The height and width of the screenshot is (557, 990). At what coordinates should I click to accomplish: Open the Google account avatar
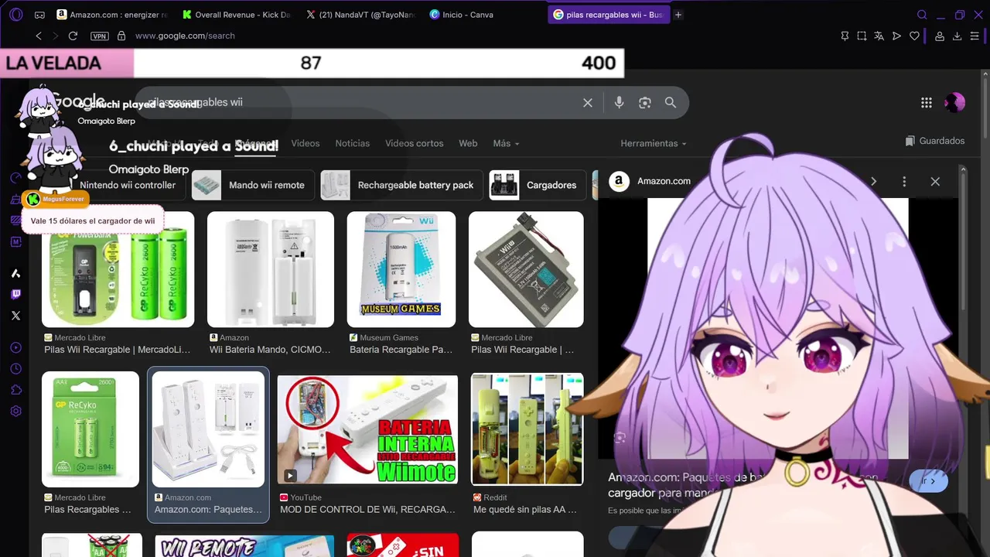[954, 102]
